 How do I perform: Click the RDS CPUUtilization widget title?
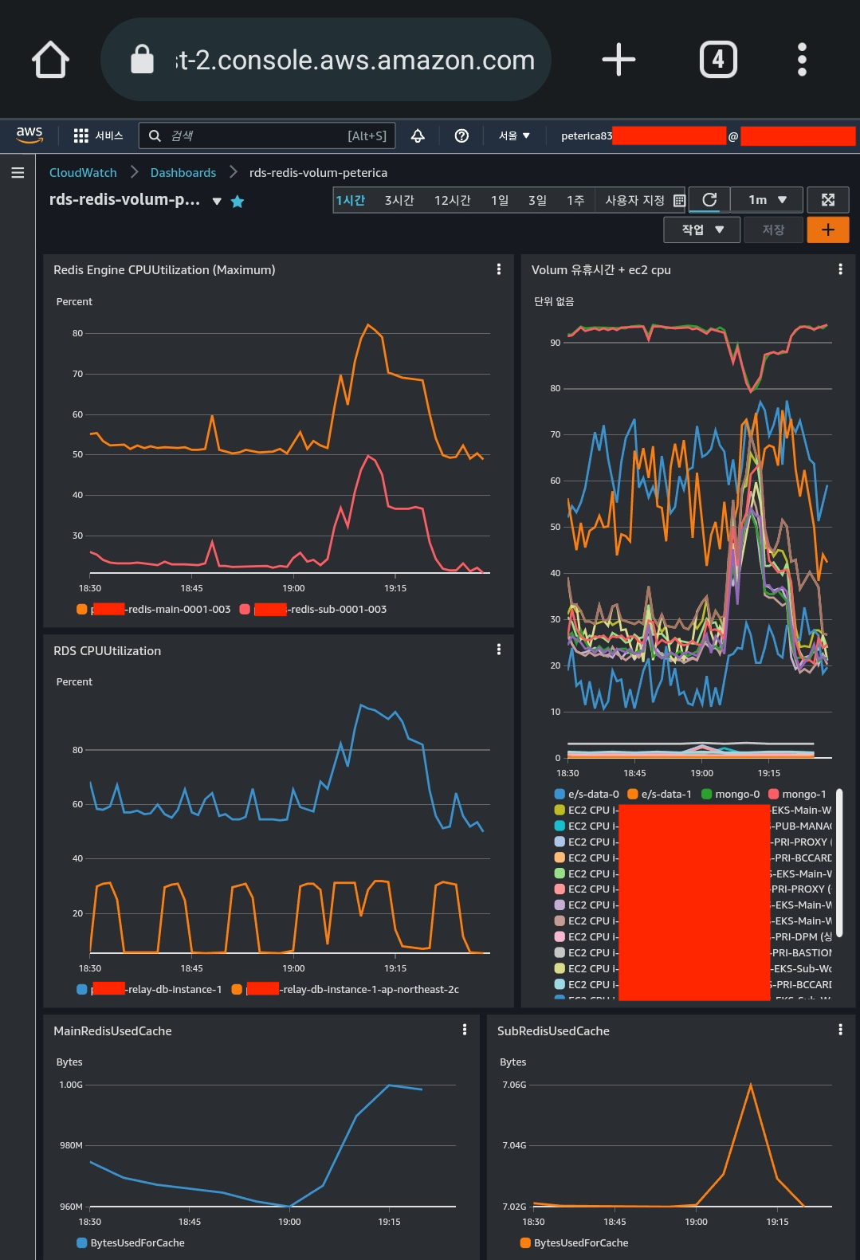107,650
